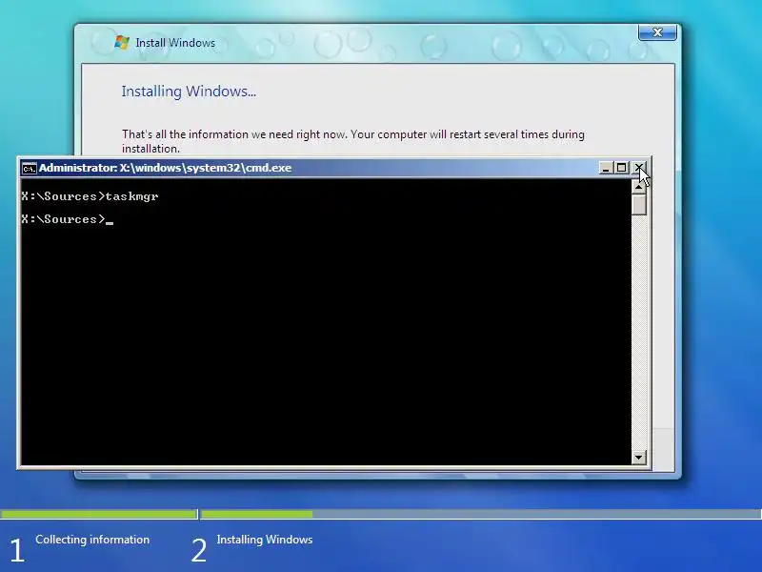762x572 pixels.
Task: Click the Windows flag icon in Install Windows
Action: point(122,42)
